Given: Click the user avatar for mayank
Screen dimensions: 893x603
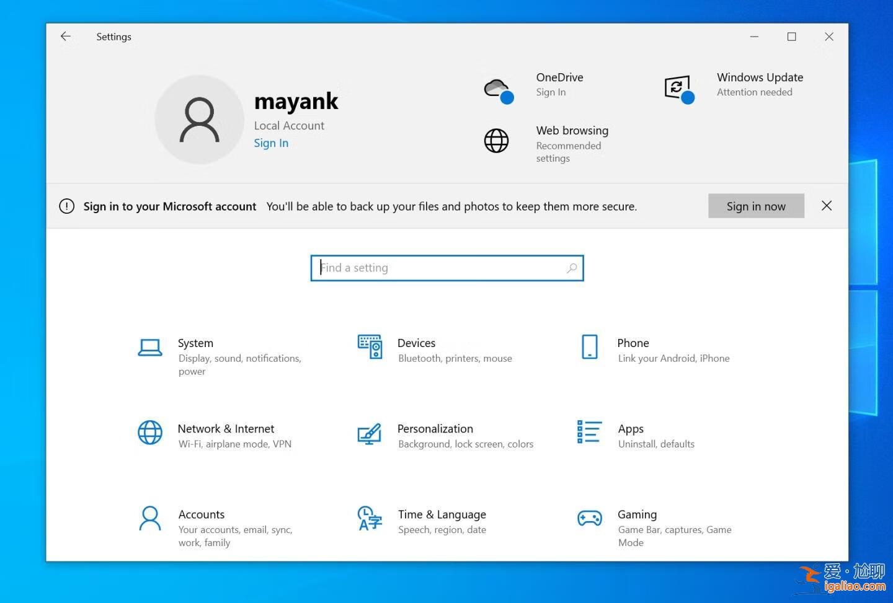Looking at the screenshot, I should click(199, 119).
